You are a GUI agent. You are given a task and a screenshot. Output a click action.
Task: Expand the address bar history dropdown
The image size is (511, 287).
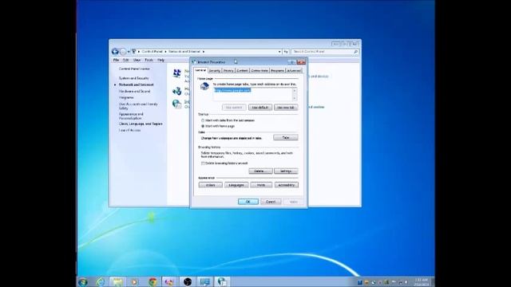279,51
